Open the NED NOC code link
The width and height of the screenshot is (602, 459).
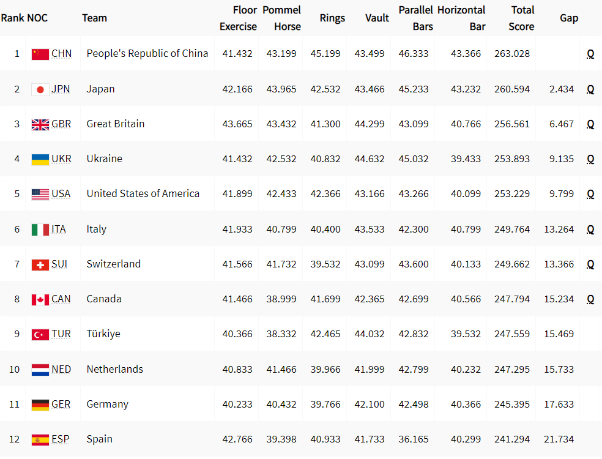point(61,369)
